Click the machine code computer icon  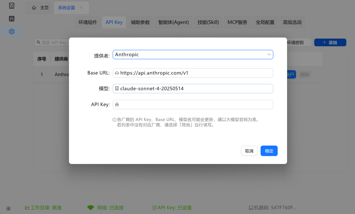click(251, 208)
